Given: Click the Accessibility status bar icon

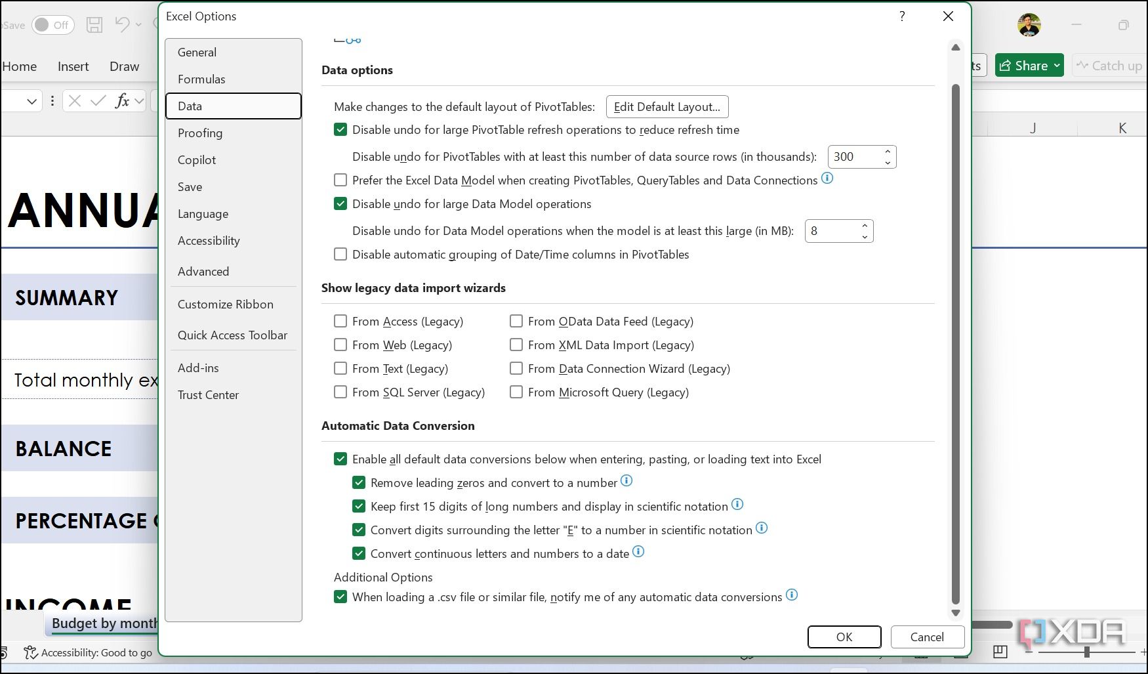Looking at the screenshot, I should click(30, 652).
